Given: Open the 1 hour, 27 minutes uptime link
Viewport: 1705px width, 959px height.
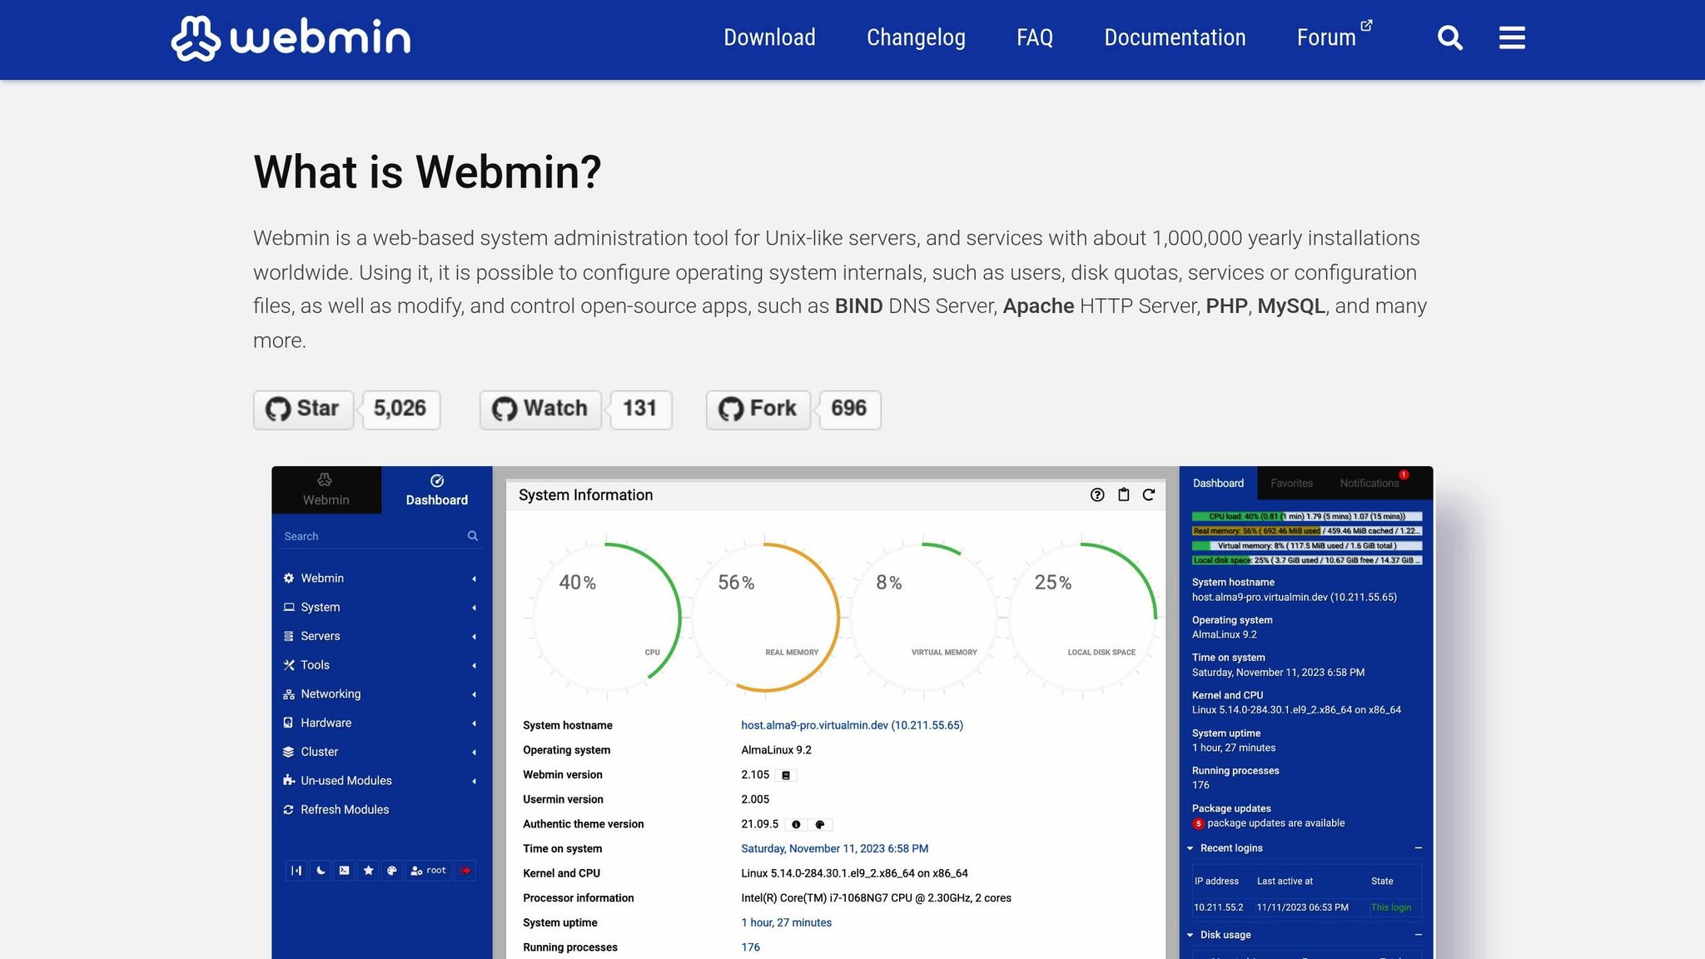Looking at the screenshot, I should pos(786,923).
